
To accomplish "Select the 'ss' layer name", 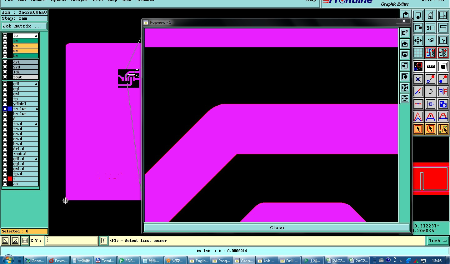I will (25, 51).
